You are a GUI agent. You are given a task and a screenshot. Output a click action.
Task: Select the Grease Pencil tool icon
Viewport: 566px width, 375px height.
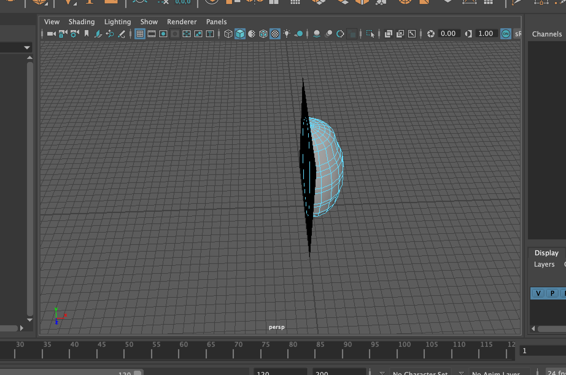click(x=122, y=34)
